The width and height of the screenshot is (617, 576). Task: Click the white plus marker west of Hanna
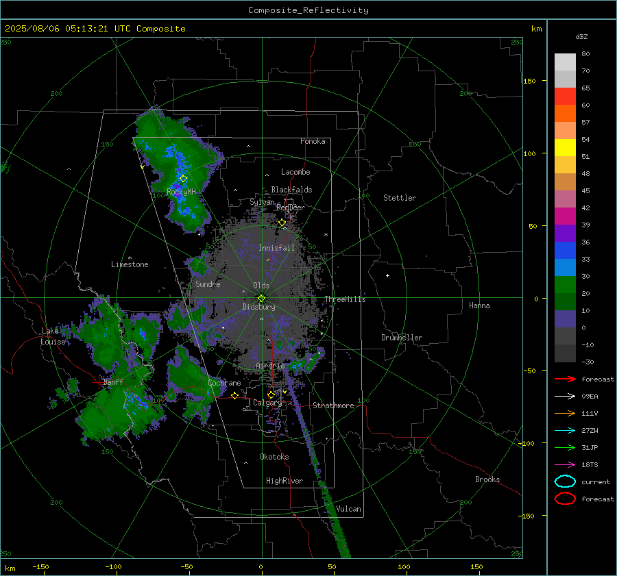387,275
